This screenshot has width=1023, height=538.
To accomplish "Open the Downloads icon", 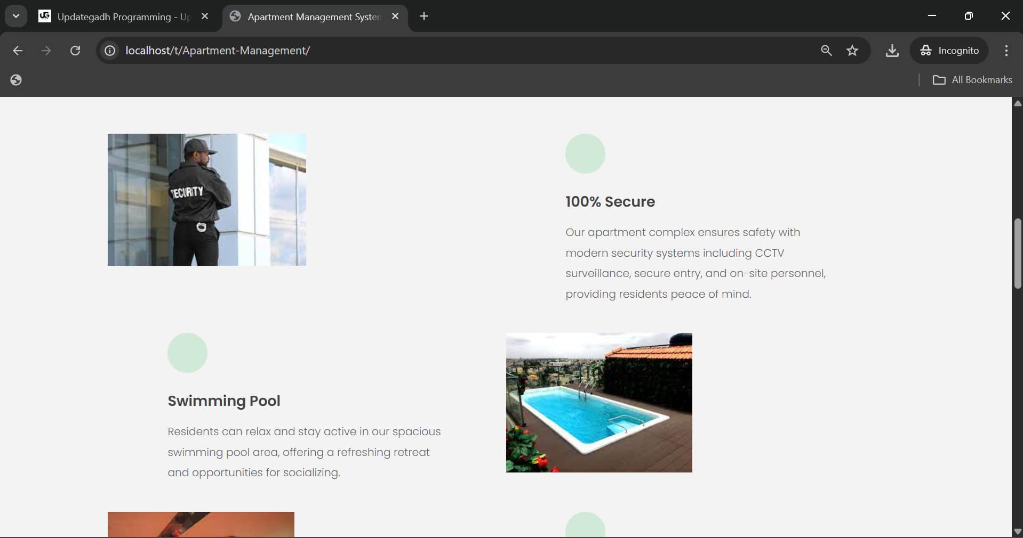I will pos(892,51).
